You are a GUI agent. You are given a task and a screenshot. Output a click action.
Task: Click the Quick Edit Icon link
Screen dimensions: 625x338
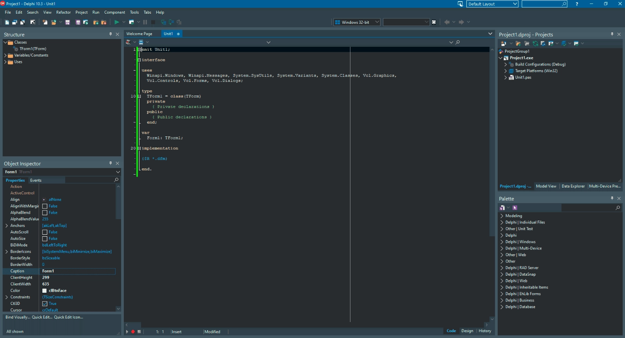click(x=68, y=317)
